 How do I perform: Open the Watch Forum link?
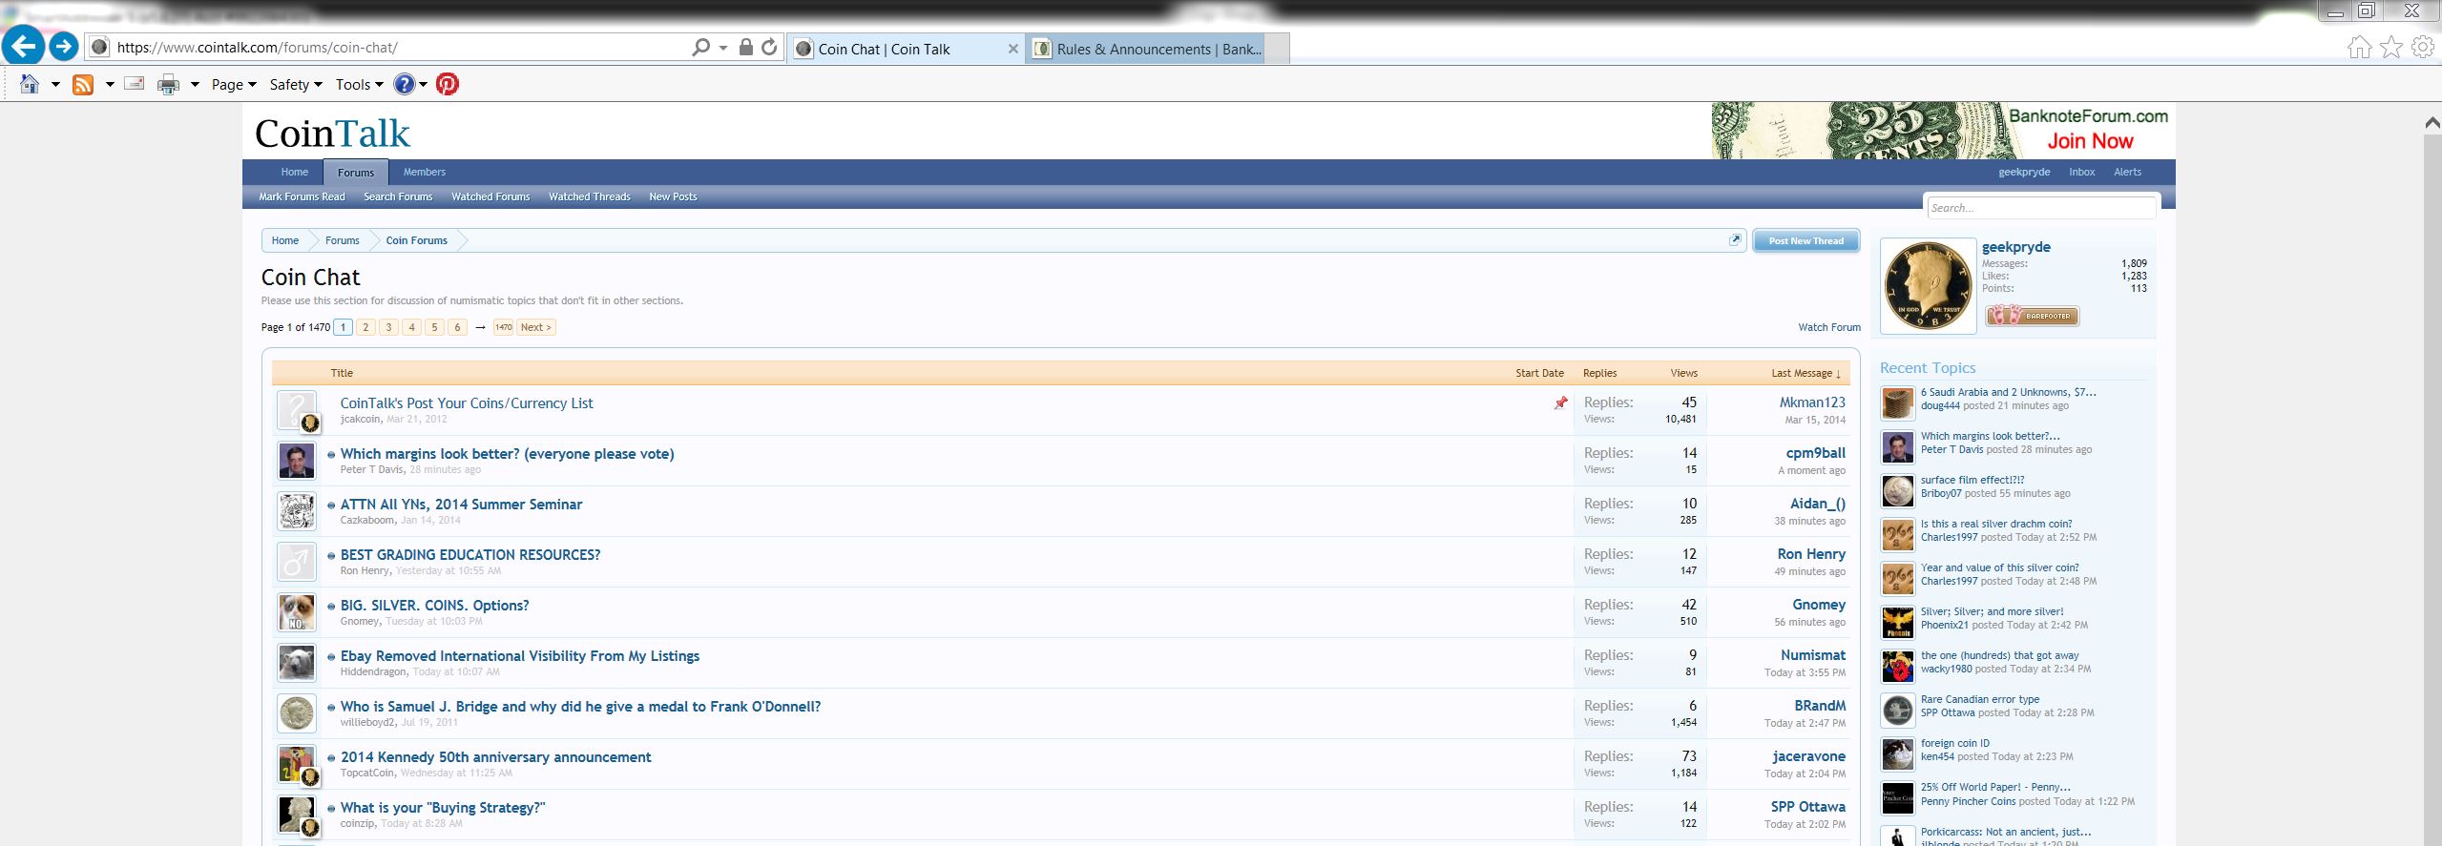tap(1828, 327)
